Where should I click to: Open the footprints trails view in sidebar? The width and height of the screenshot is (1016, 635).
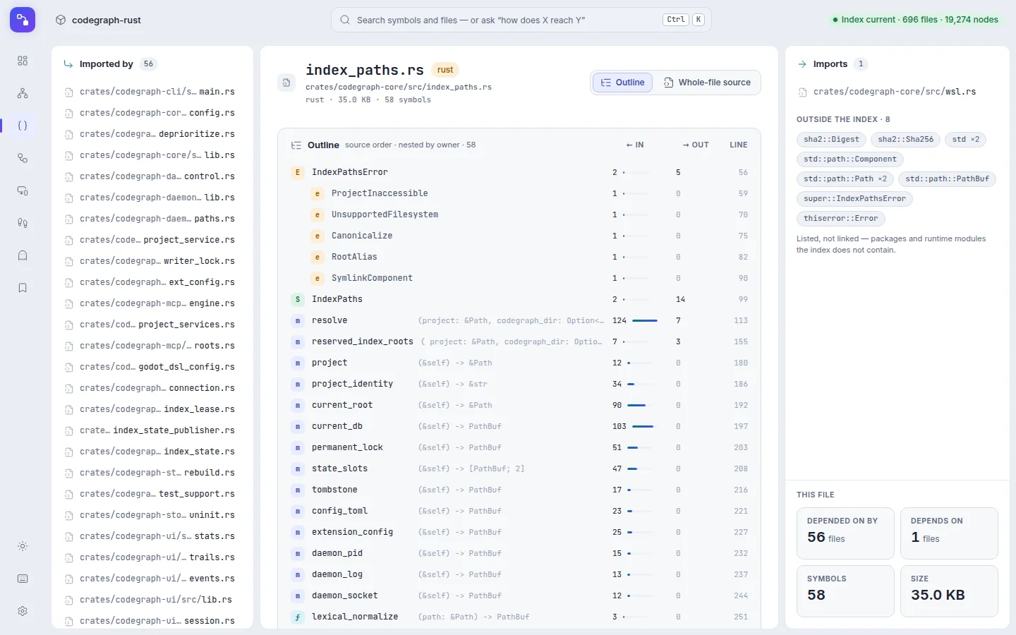point(23,223)
